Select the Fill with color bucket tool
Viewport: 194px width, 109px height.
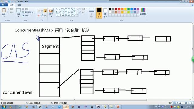pos(42,11)
